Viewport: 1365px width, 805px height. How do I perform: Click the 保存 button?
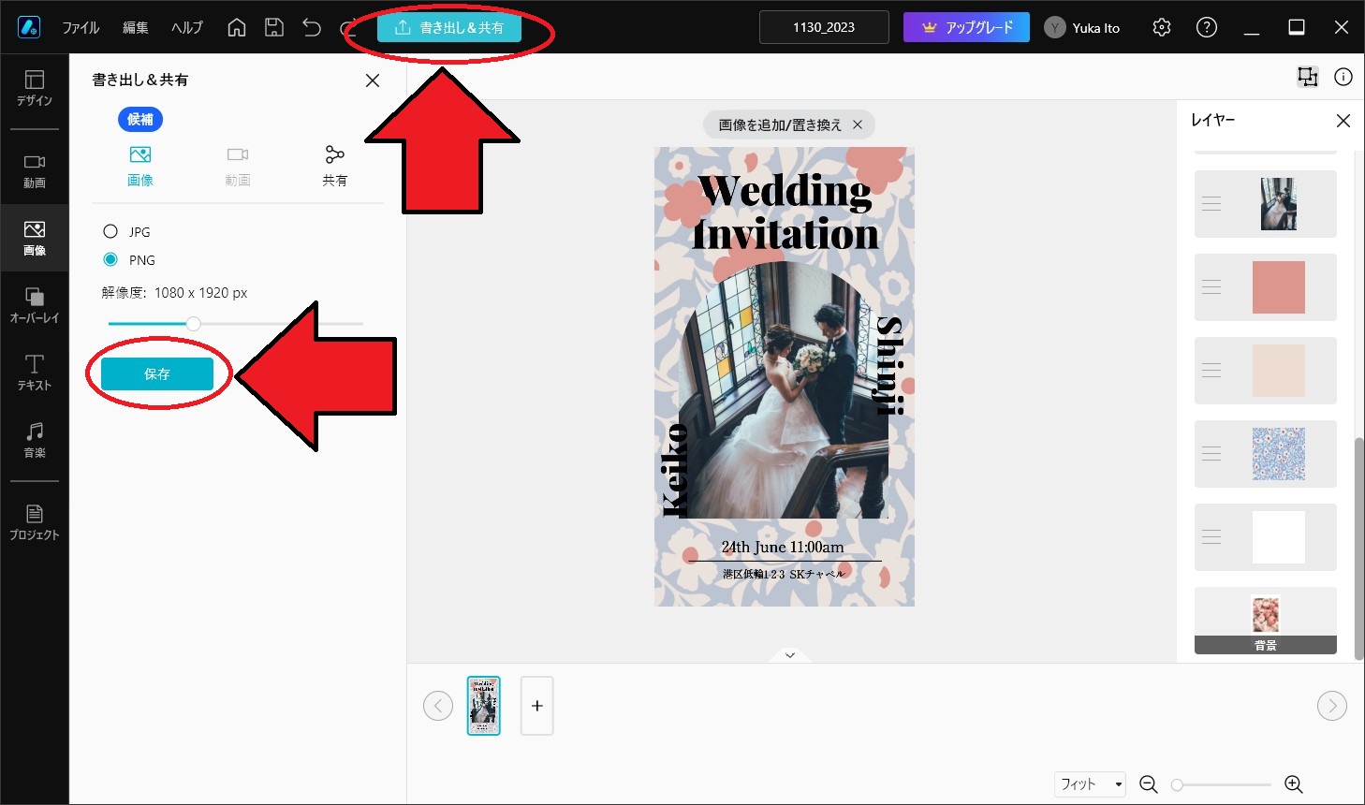(157, 373)
